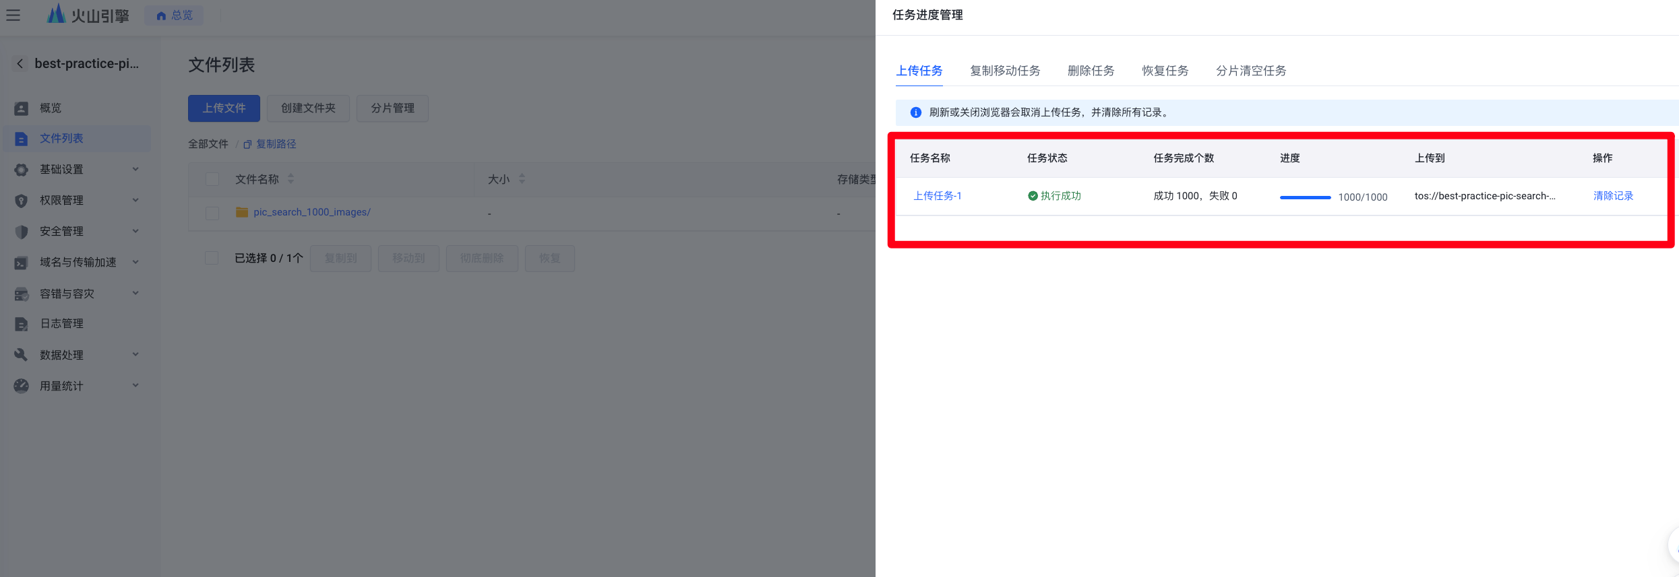Click the 文件列表 document icon
The image size is (1679, 577).
coord(22,139)
